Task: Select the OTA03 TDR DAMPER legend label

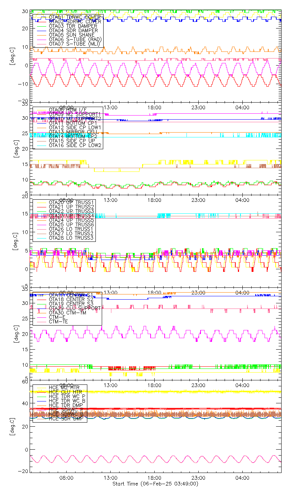Action: point(73,26)
